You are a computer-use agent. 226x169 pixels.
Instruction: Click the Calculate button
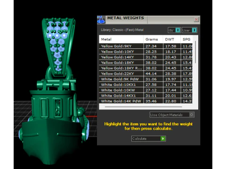click(x=148, y=138)
